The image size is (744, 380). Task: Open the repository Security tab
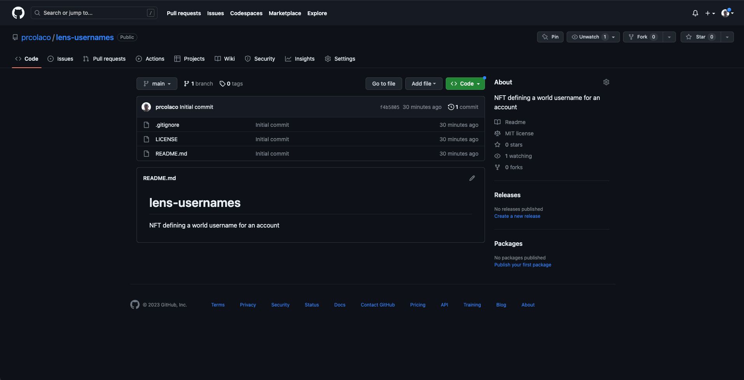tap(260, 59)
